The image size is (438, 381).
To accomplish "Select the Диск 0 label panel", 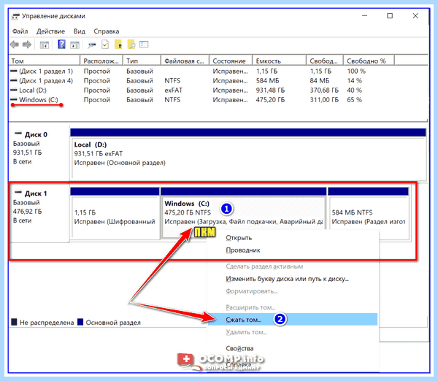I will coord(39,153).
